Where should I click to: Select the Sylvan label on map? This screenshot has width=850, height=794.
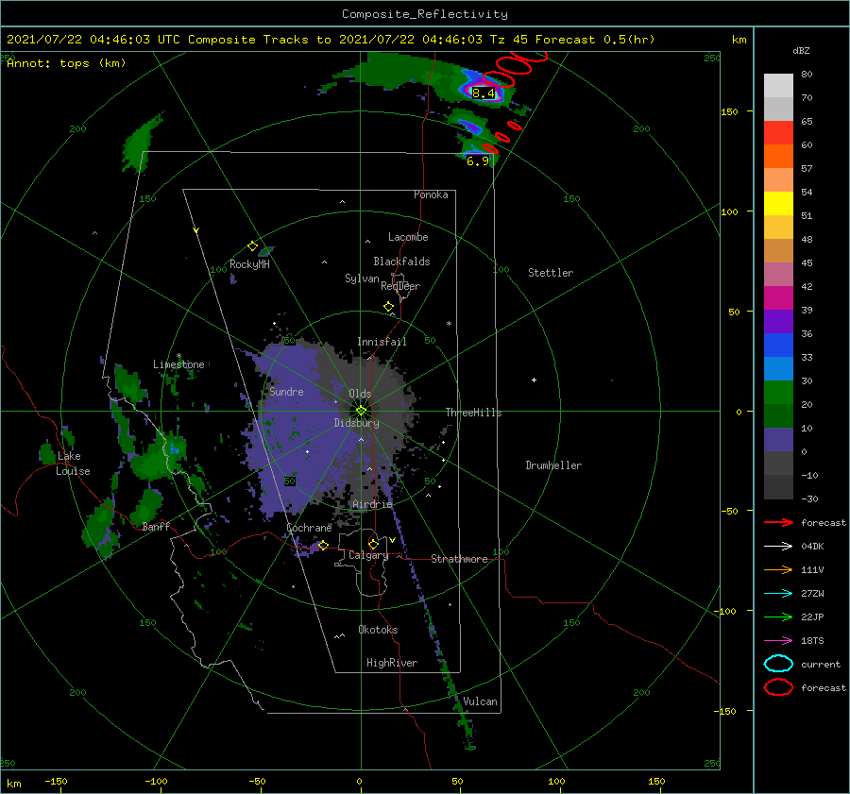[x=362, y=279]
